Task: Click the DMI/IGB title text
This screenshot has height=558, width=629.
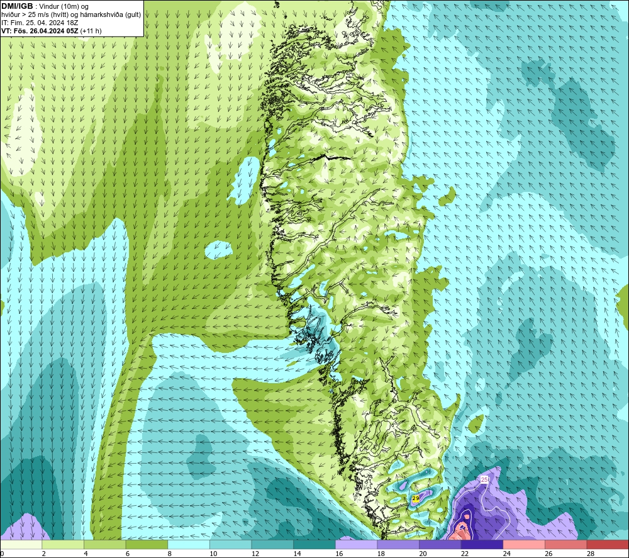Action: tap(17, 6)
